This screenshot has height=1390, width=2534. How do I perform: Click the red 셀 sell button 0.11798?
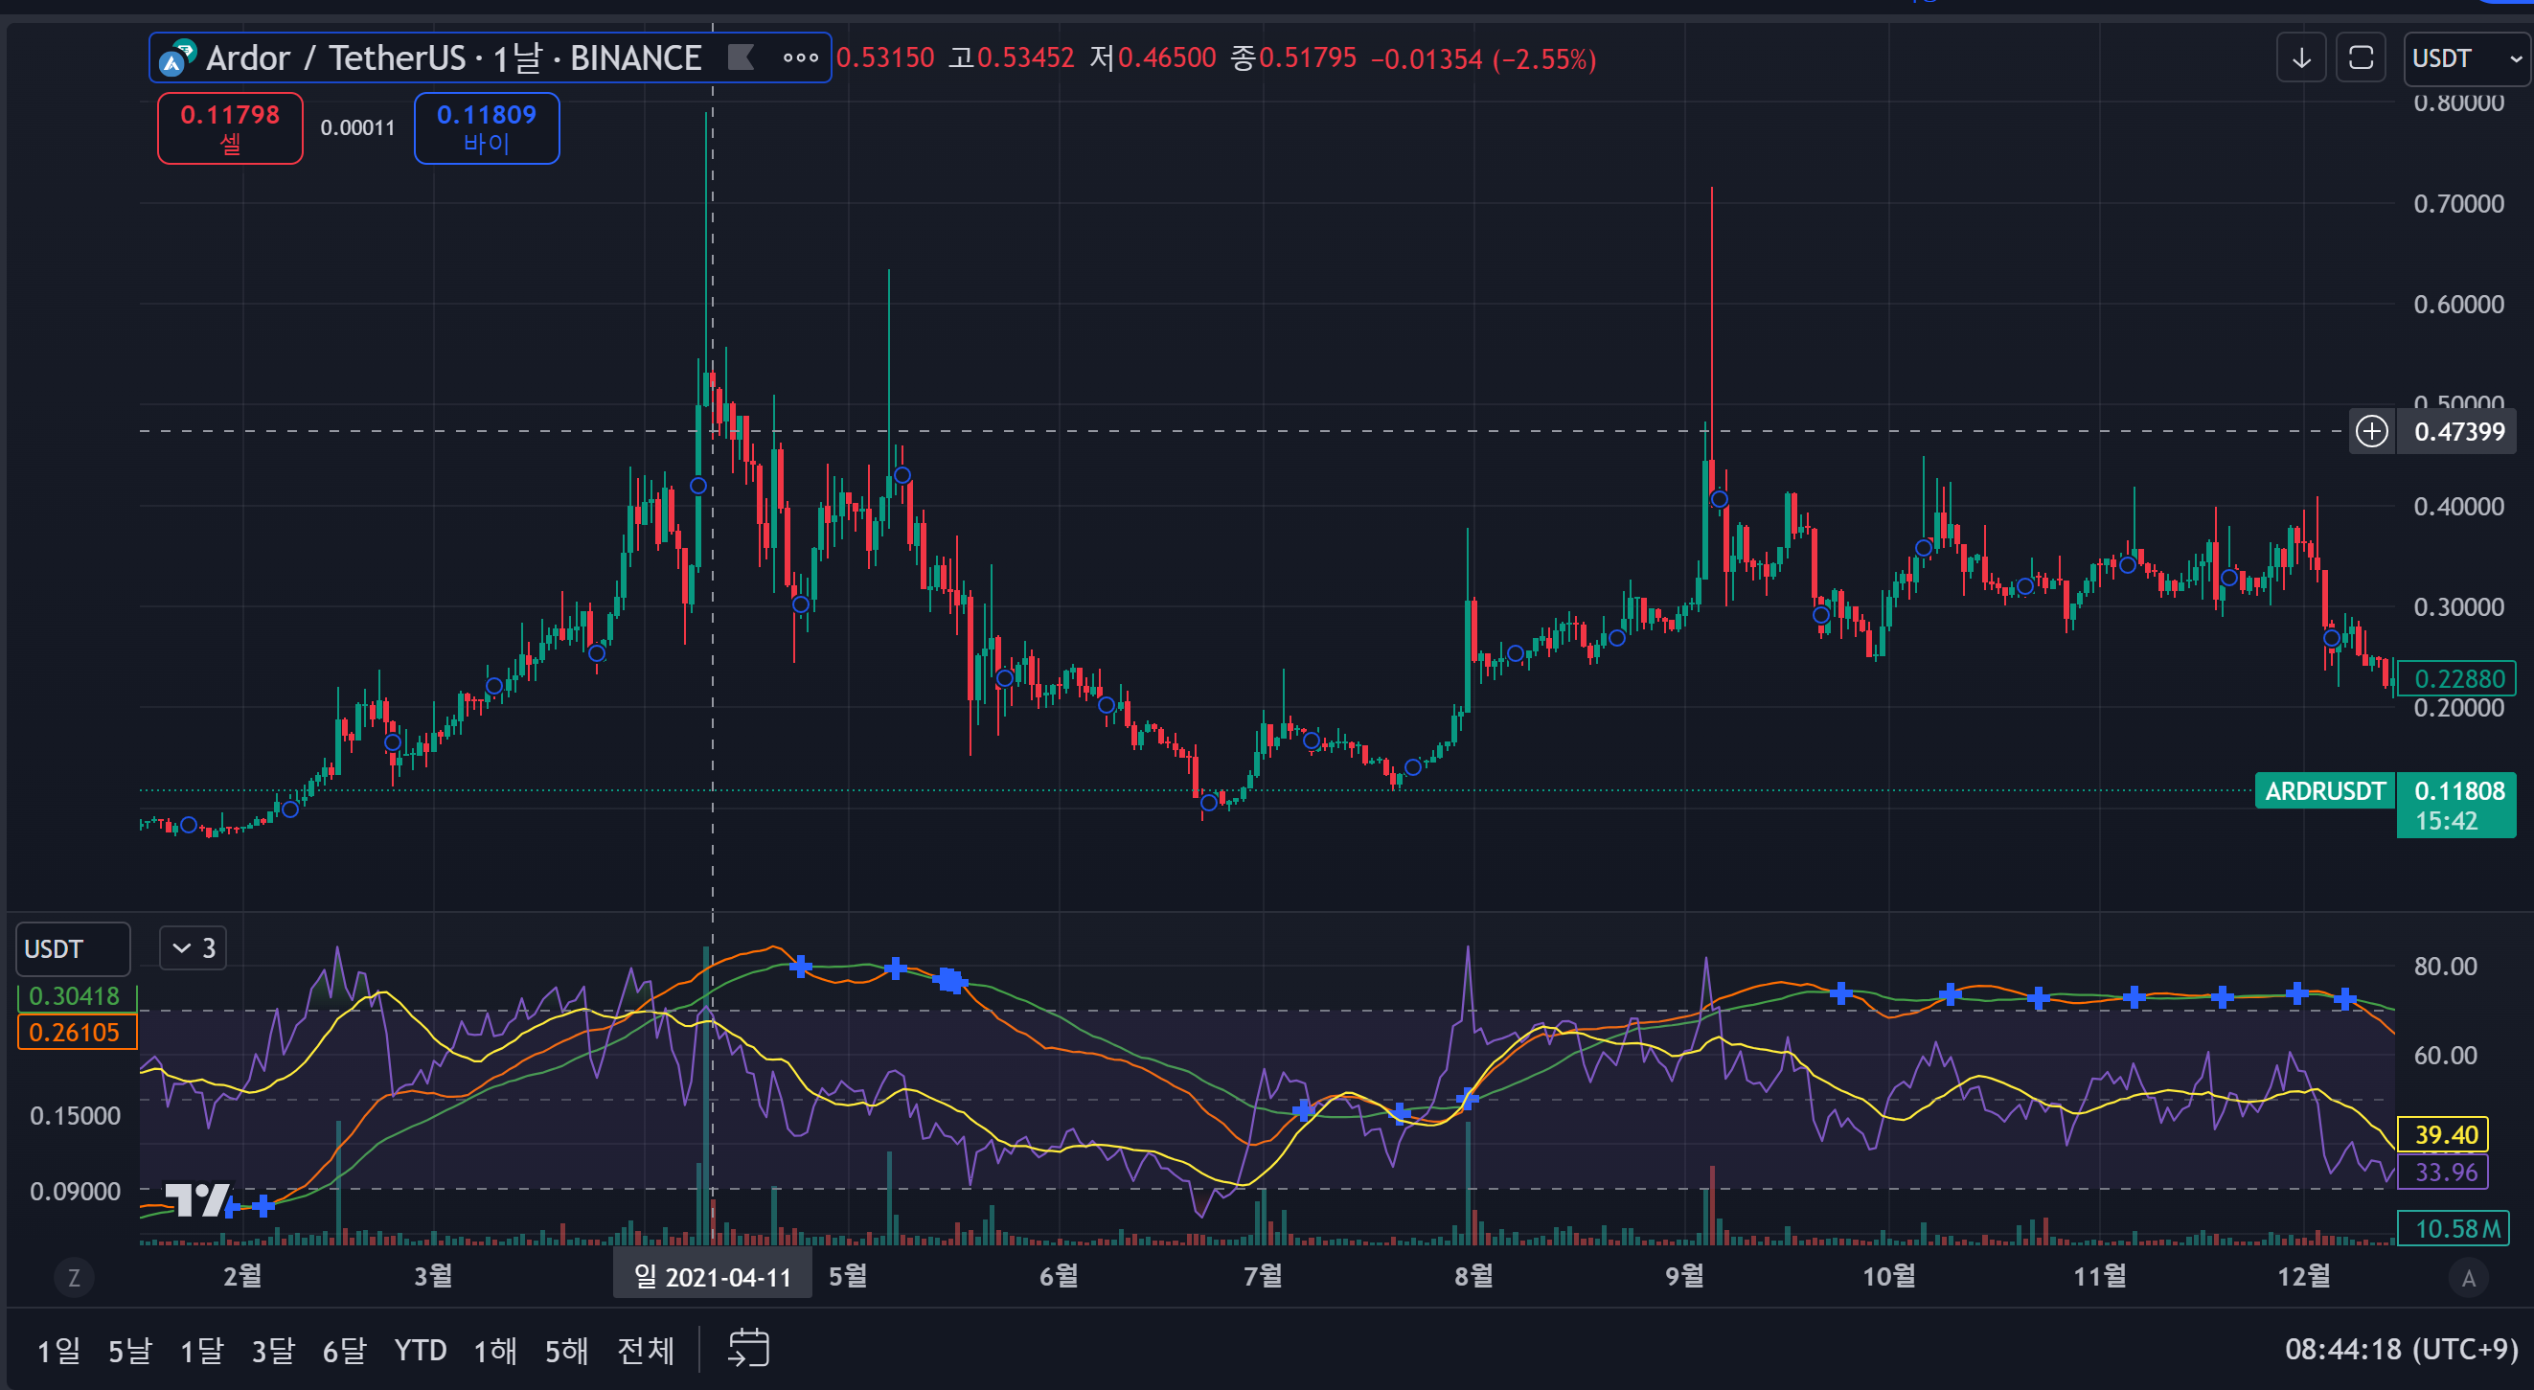(230, 127)
